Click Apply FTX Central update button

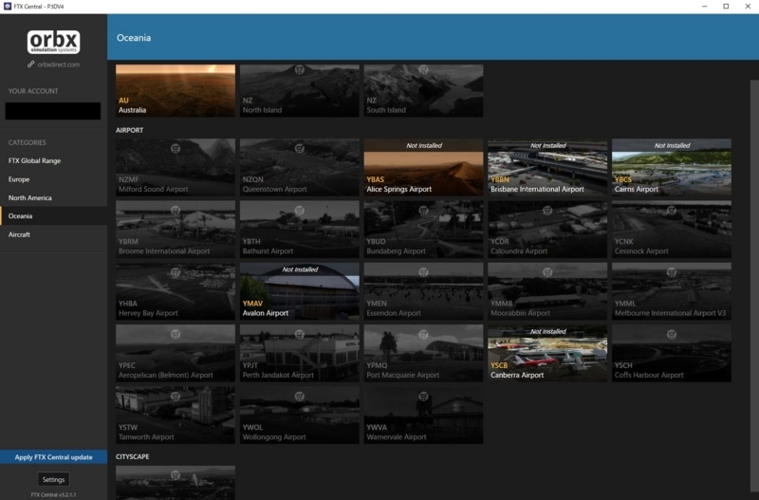point(54,457)
